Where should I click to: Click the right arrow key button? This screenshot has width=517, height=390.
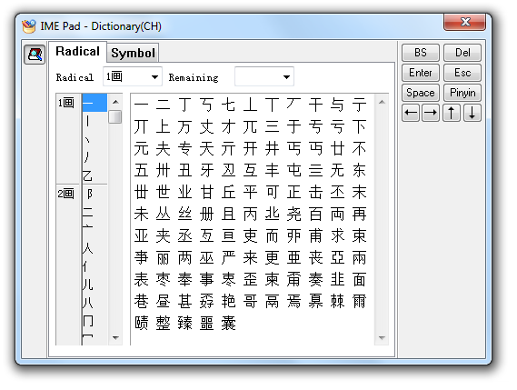[431, 113]
